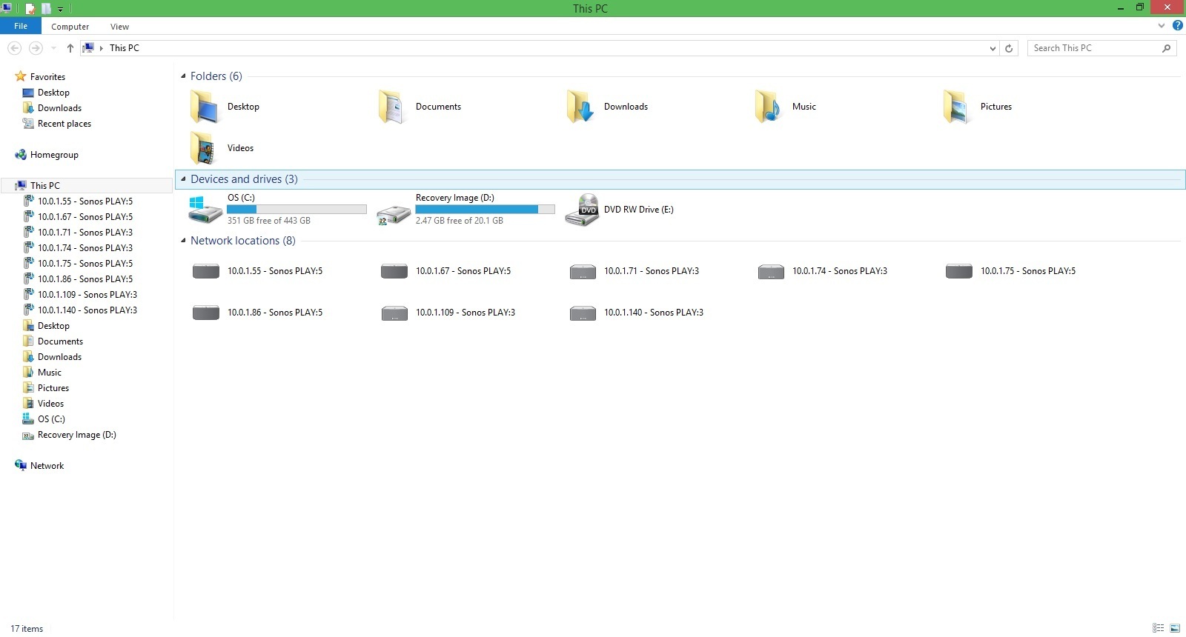Select 10.0.1.140 - Sonos PLAY:3 in navigation pane
This screenshot has width=1186, height=637.
click(87, 310)
